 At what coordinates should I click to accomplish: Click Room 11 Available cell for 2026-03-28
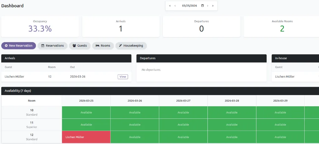pyautogui.click(x=232, y=125)
